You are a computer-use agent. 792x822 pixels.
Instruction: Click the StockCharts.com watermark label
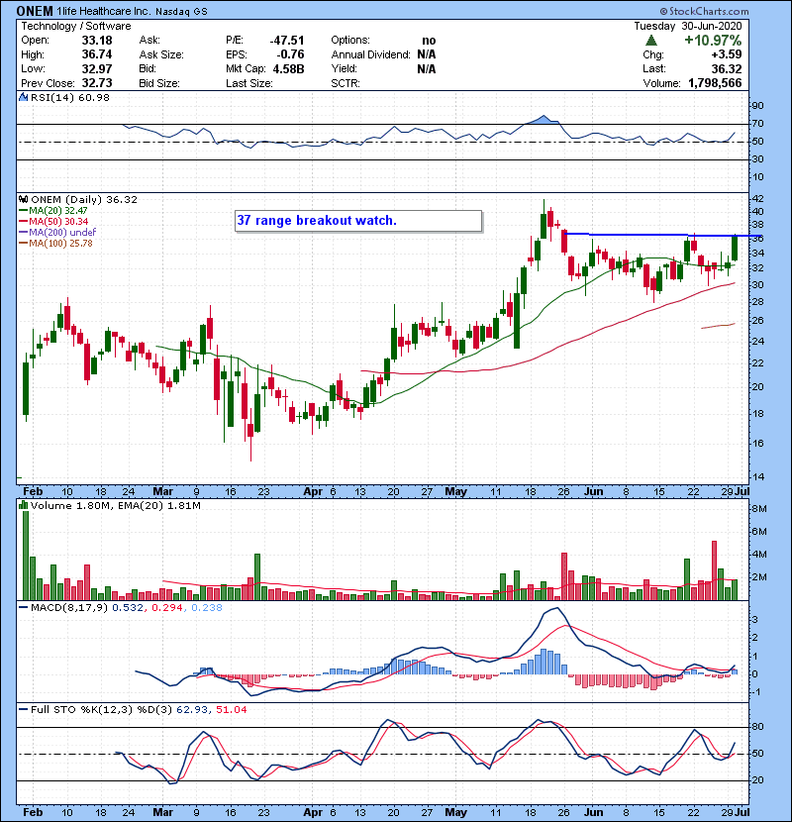point(704,11)
